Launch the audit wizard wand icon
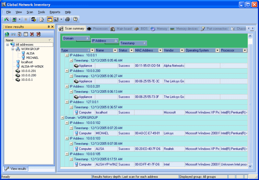Viewport: 259px width, 180px height. [7, 20]
